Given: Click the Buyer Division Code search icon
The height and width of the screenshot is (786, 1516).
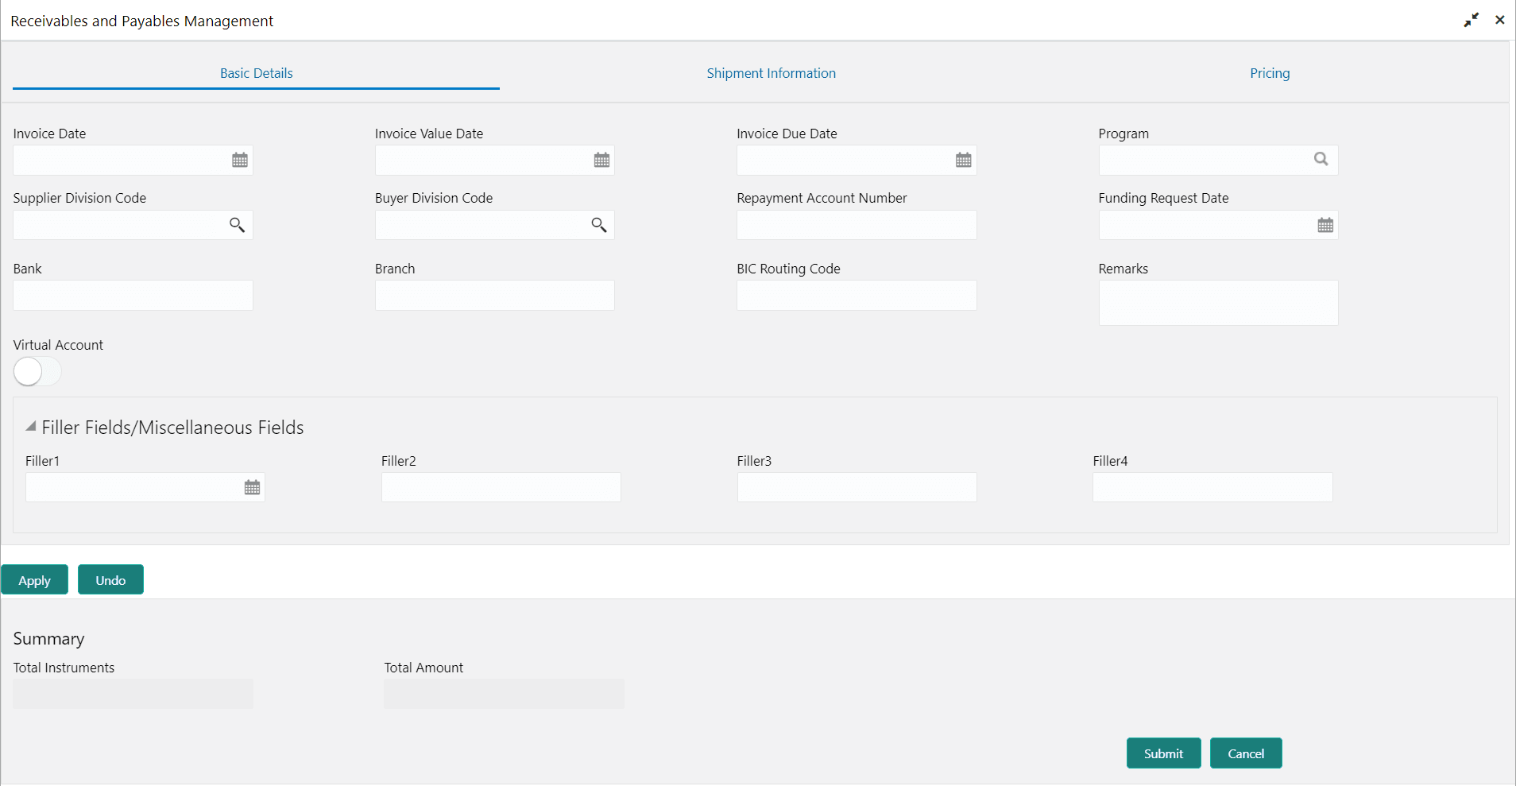Looking at the screenshot, I should click(x=598, y=225).
